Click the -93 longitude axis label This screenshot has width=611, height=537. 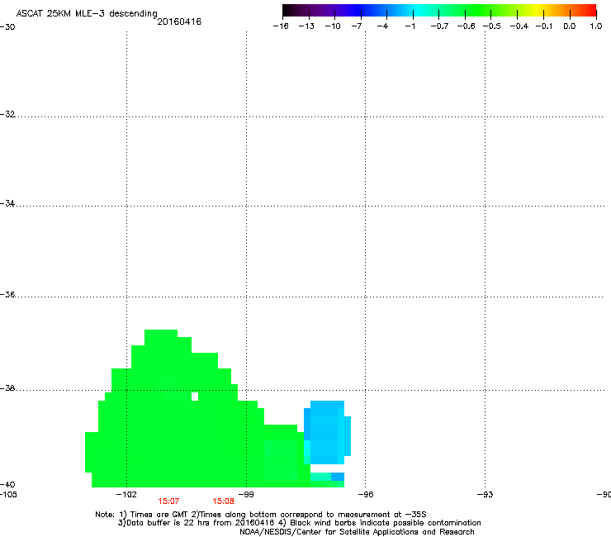point(485,495)
